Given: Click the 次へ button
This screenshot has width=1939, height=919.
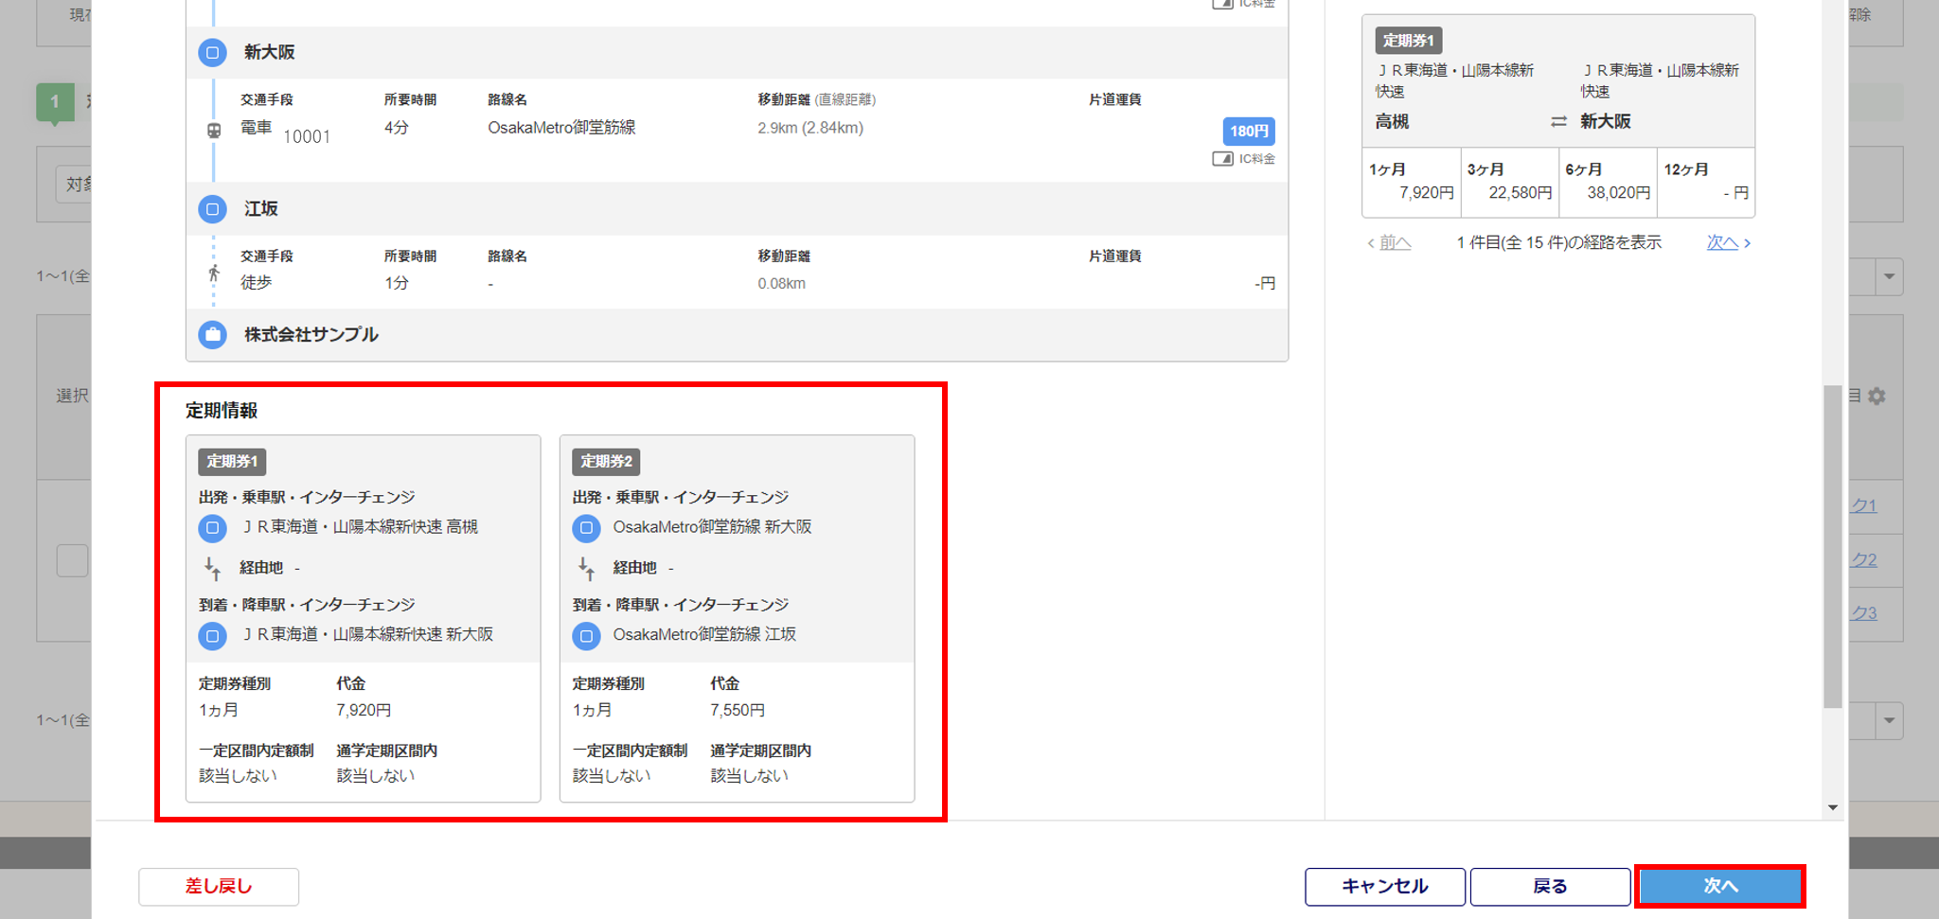Looking at the screenshot, I should coord(1720,886).
